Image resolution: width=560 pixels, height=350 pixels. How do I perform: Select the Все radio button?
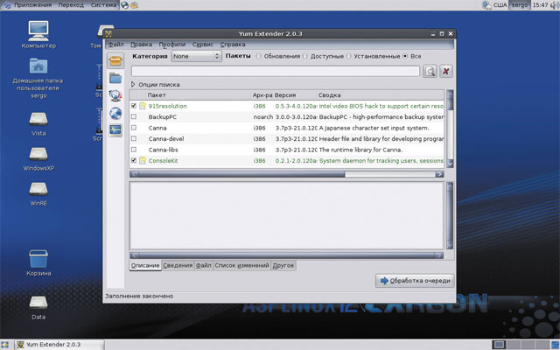405,56
